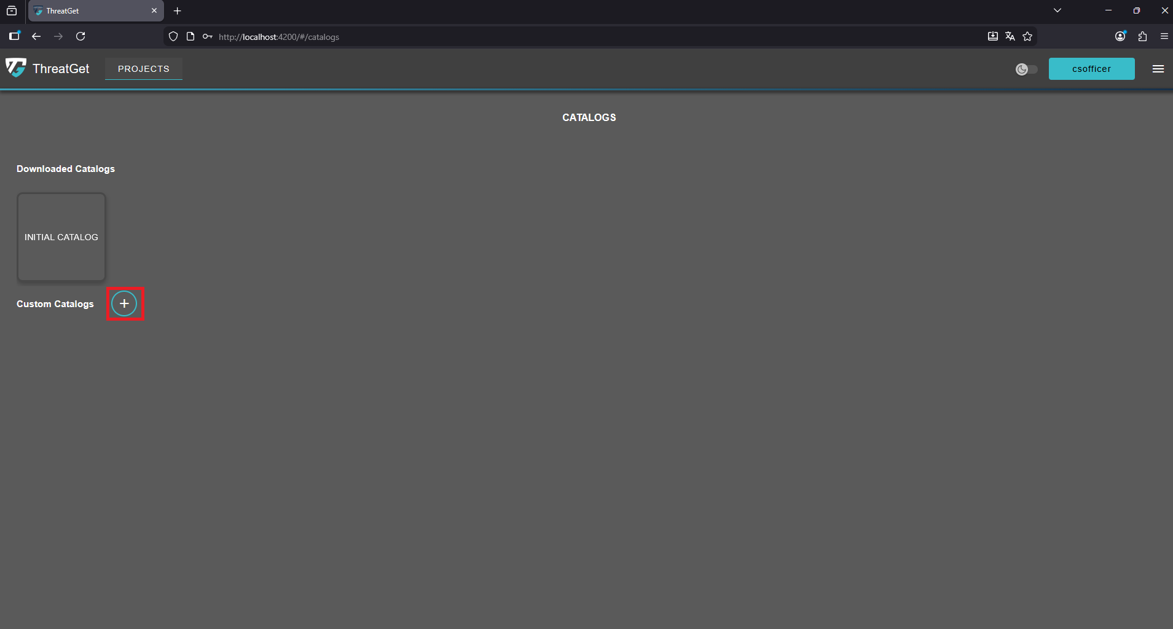Screen dimensions: 1173x629
Task: Go back to previous page
Action: 36,37
